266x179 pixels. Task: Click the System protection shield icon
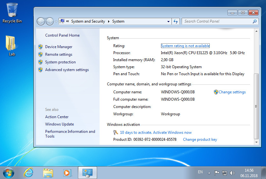click(40, 62)
